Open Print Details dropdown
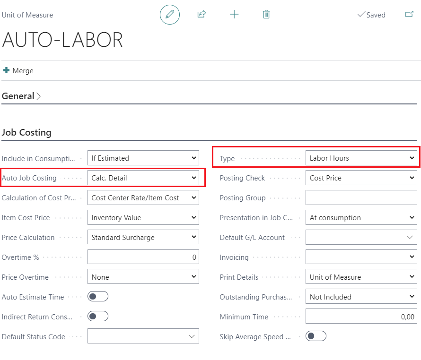This screenshot has width=421, height=360. (361, 277)
